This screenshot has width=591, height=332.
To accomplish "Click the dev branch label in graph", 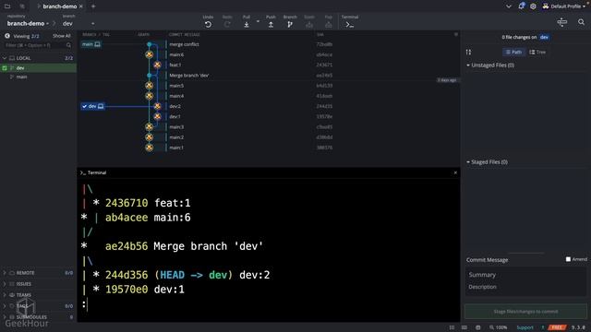I will coord(92,107).
